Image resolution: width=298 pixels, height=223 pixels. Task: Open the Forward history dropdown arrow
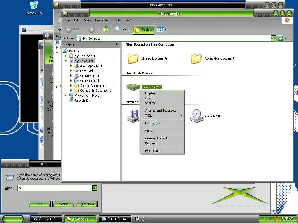(x=98, y=29)
